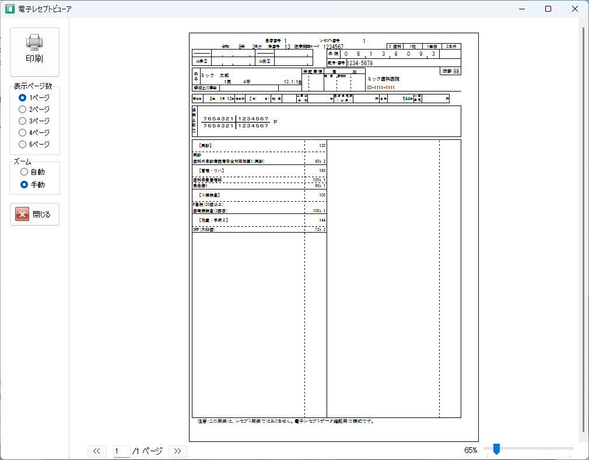The height and width of the screenshot is (460, 589).
Task: Minimize the viewer window
Action: (x=521, y=9)
